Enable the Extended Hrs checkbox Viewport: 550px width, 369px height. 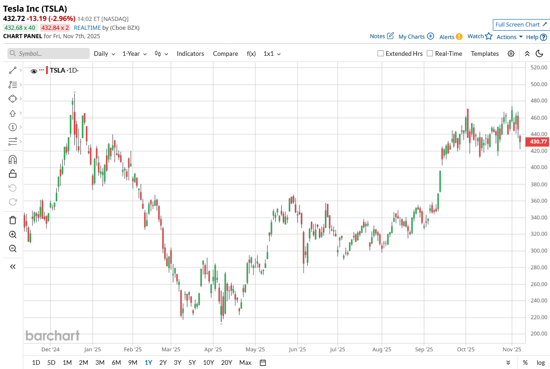click(380, 54)
